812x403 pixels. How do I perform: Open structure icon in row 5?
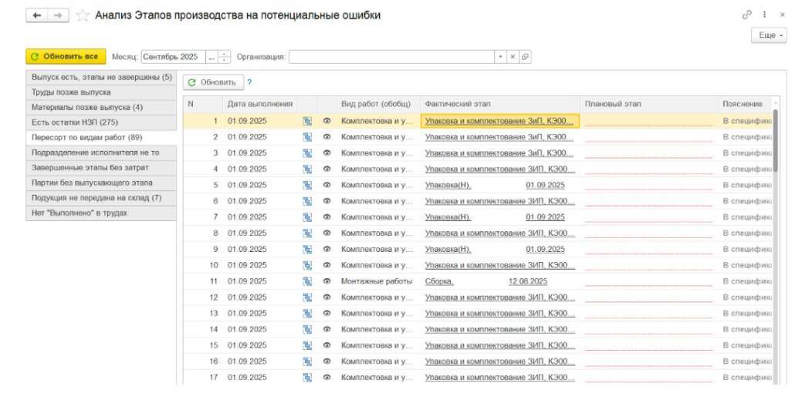(308, 185)
